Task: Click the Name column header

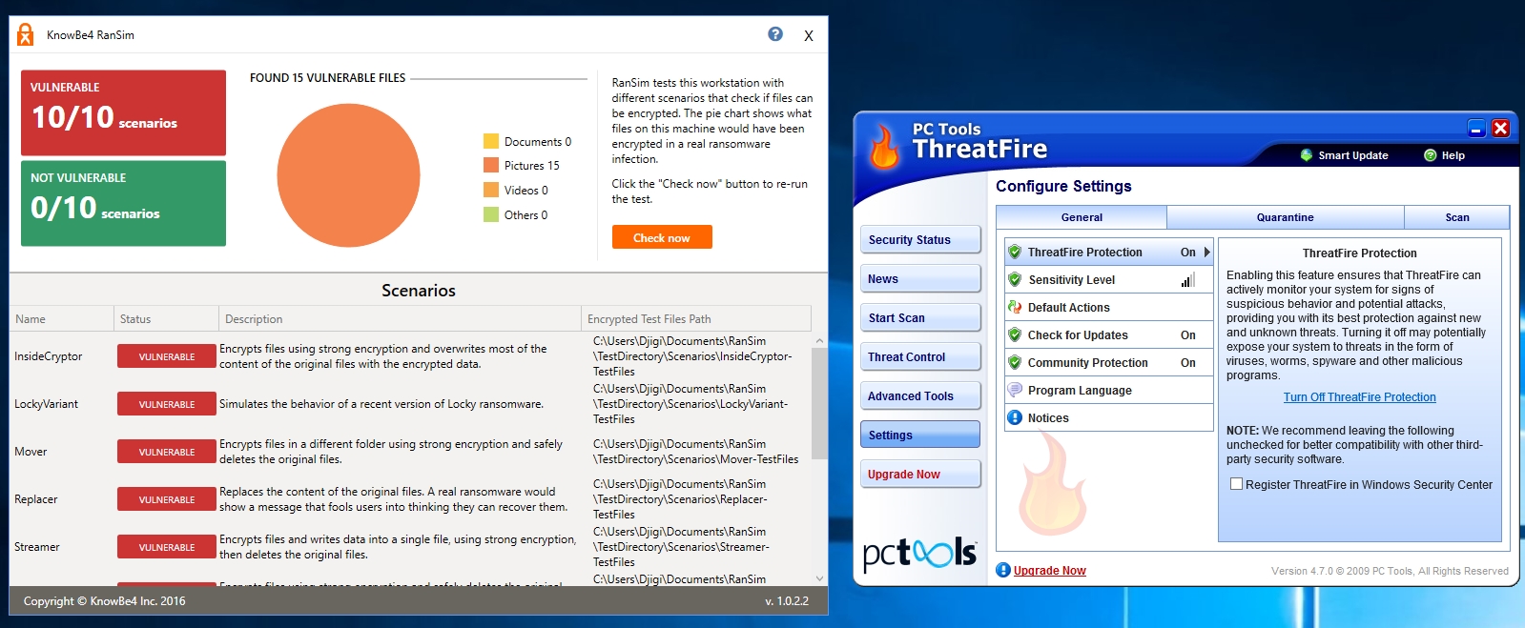Action: 62,319
